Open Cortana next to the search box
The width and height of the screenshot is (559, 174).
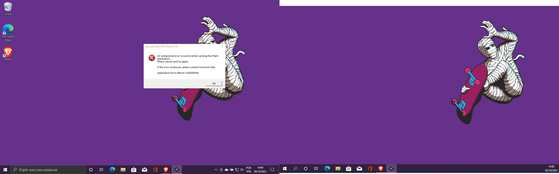click(x=91, y=170)
